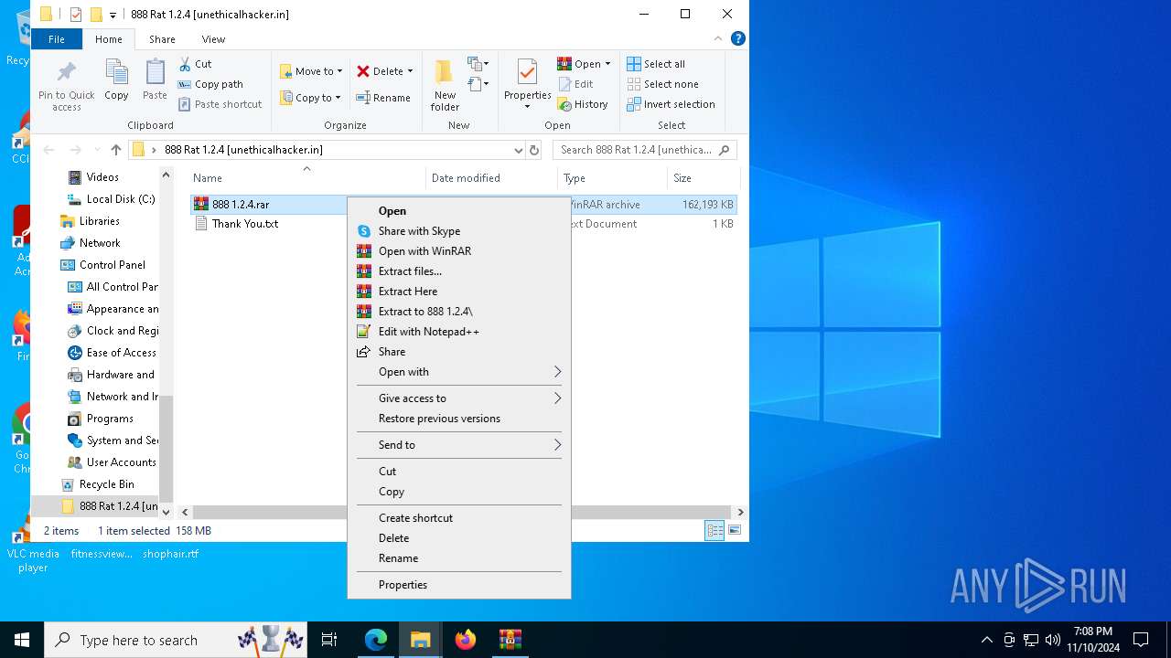Open the notifications action center

pos(1141,640)
